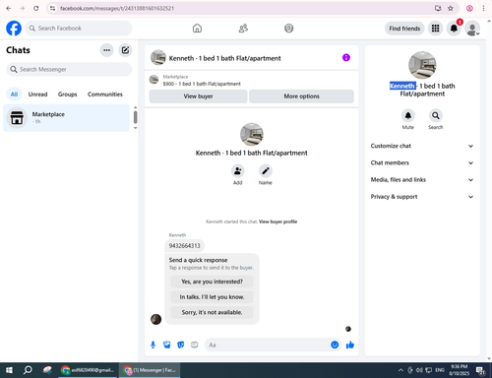
Task: Attach a file with the photo icon
Action: point(167,345)
